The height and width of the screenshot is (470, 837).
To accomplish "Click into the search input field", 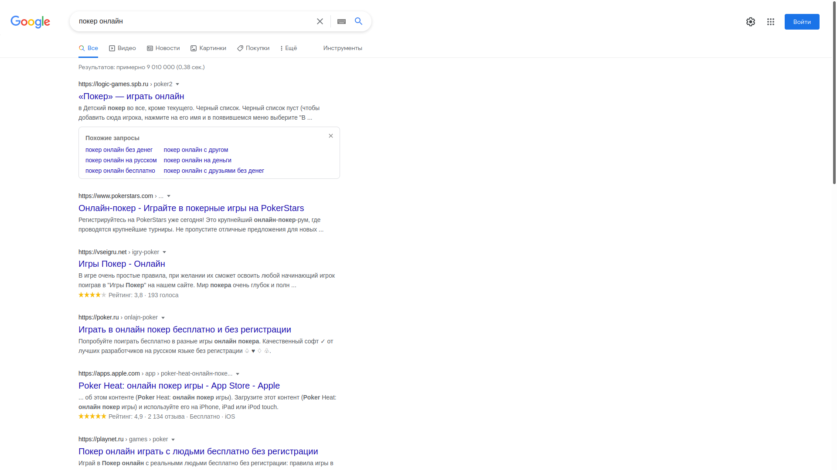I will pos(192,21).
